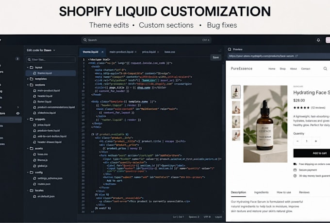Switch to the theme.liquid editor tab

[90, 52]
